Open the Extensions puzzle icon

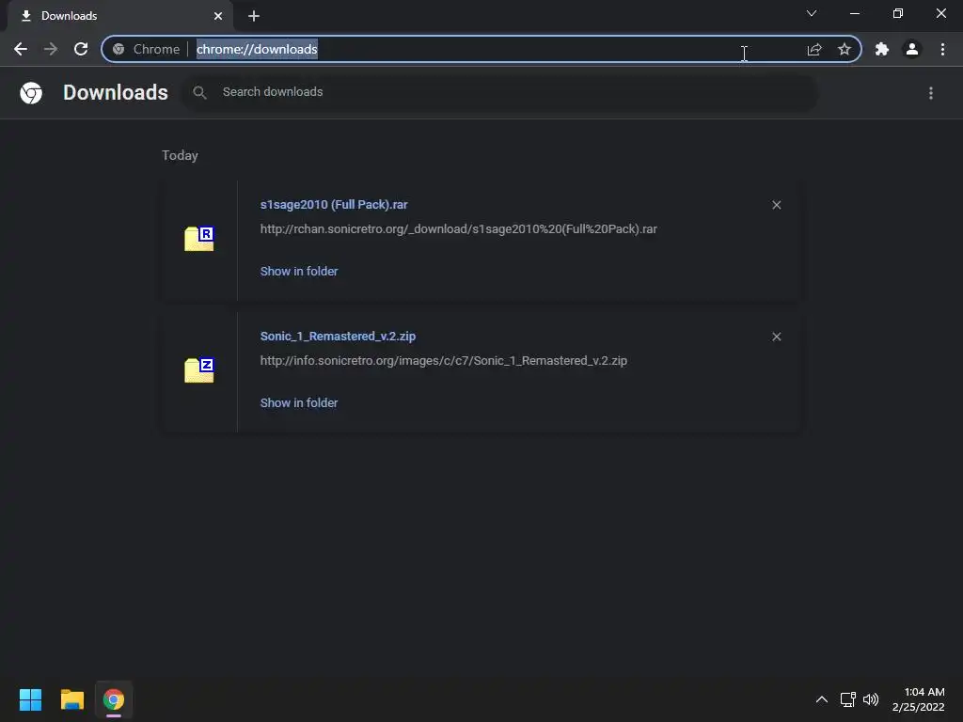(x=882, y=49)
